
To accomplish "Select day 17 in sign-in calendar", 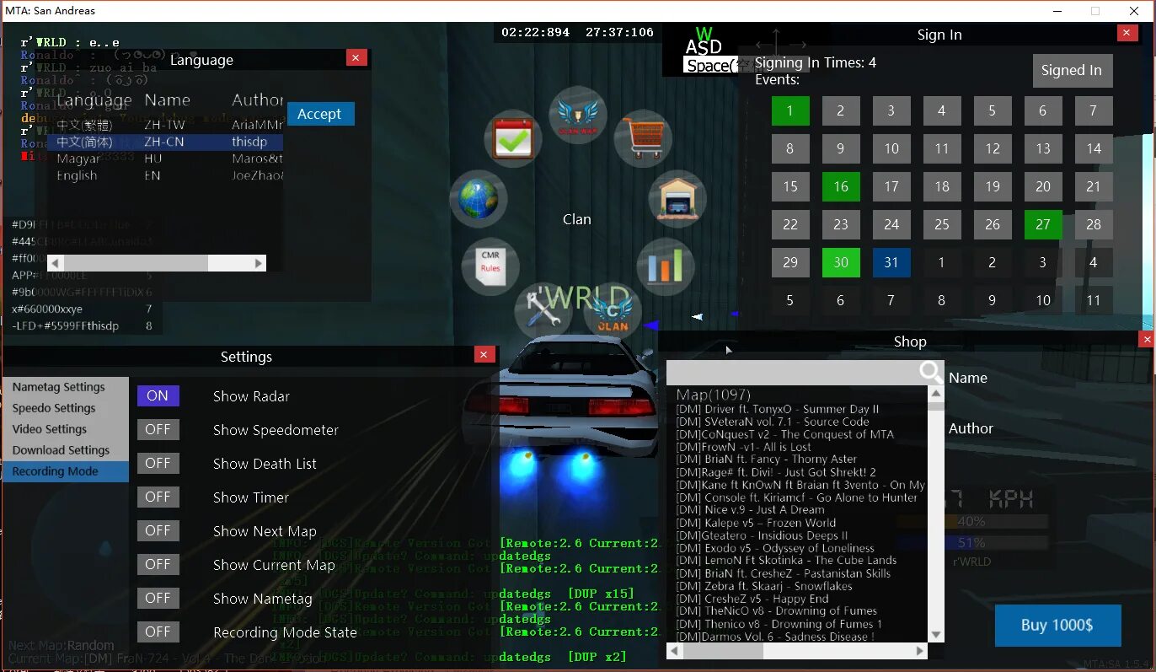I will pos(891,186).
